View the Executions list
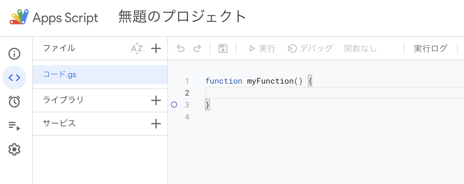 point(14,125)
